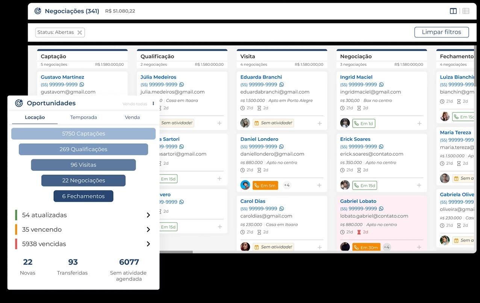Select the Temporada tab in Oportunidades
480x303 pixels.
(83, 117)
